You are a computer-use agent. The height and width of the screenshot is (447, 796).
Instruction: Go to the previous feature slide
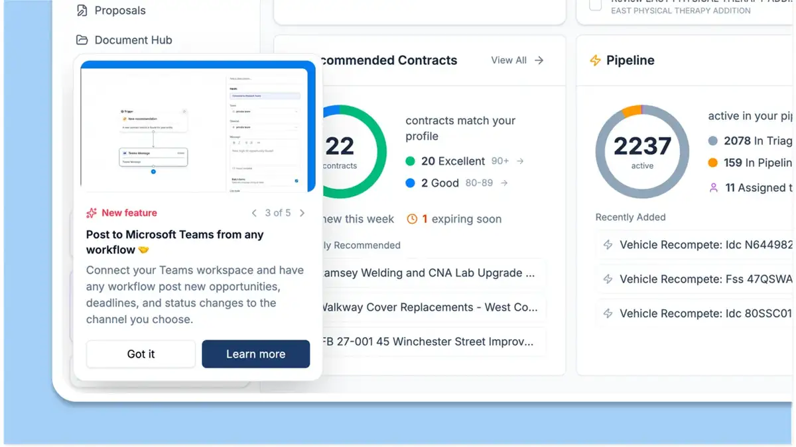tap(254, 213)
